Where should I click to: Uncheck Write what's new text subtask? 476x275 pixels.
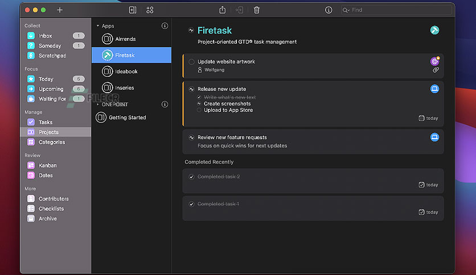tap(199, 97)
